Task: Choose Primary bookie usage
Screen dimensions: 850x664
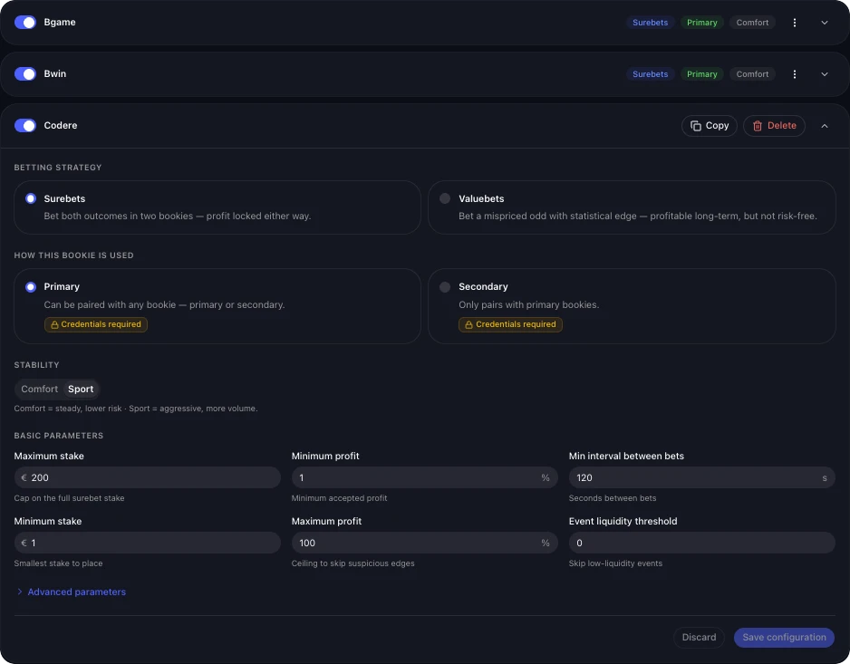Action: click(x=217, y=306)
